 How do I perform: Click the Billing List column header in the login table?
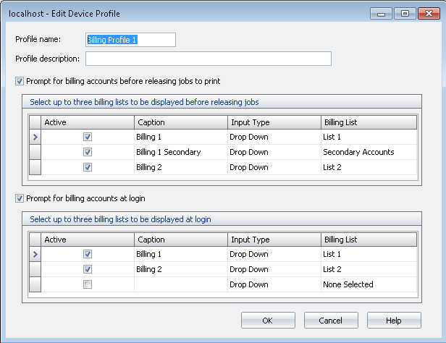pyautogui.click(x=368, y=240)
